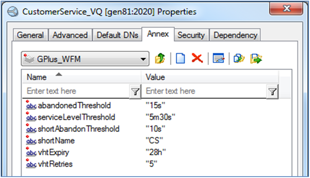The height and width of the screenshot is (178, 310).
Task: Open the Default DNs tab
Action: [118, 35]
